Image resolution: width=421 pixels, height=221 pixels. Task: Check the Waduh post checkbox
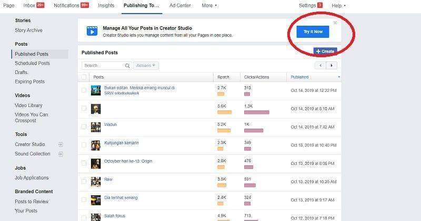pyautogui.click(x=84, y=127)
